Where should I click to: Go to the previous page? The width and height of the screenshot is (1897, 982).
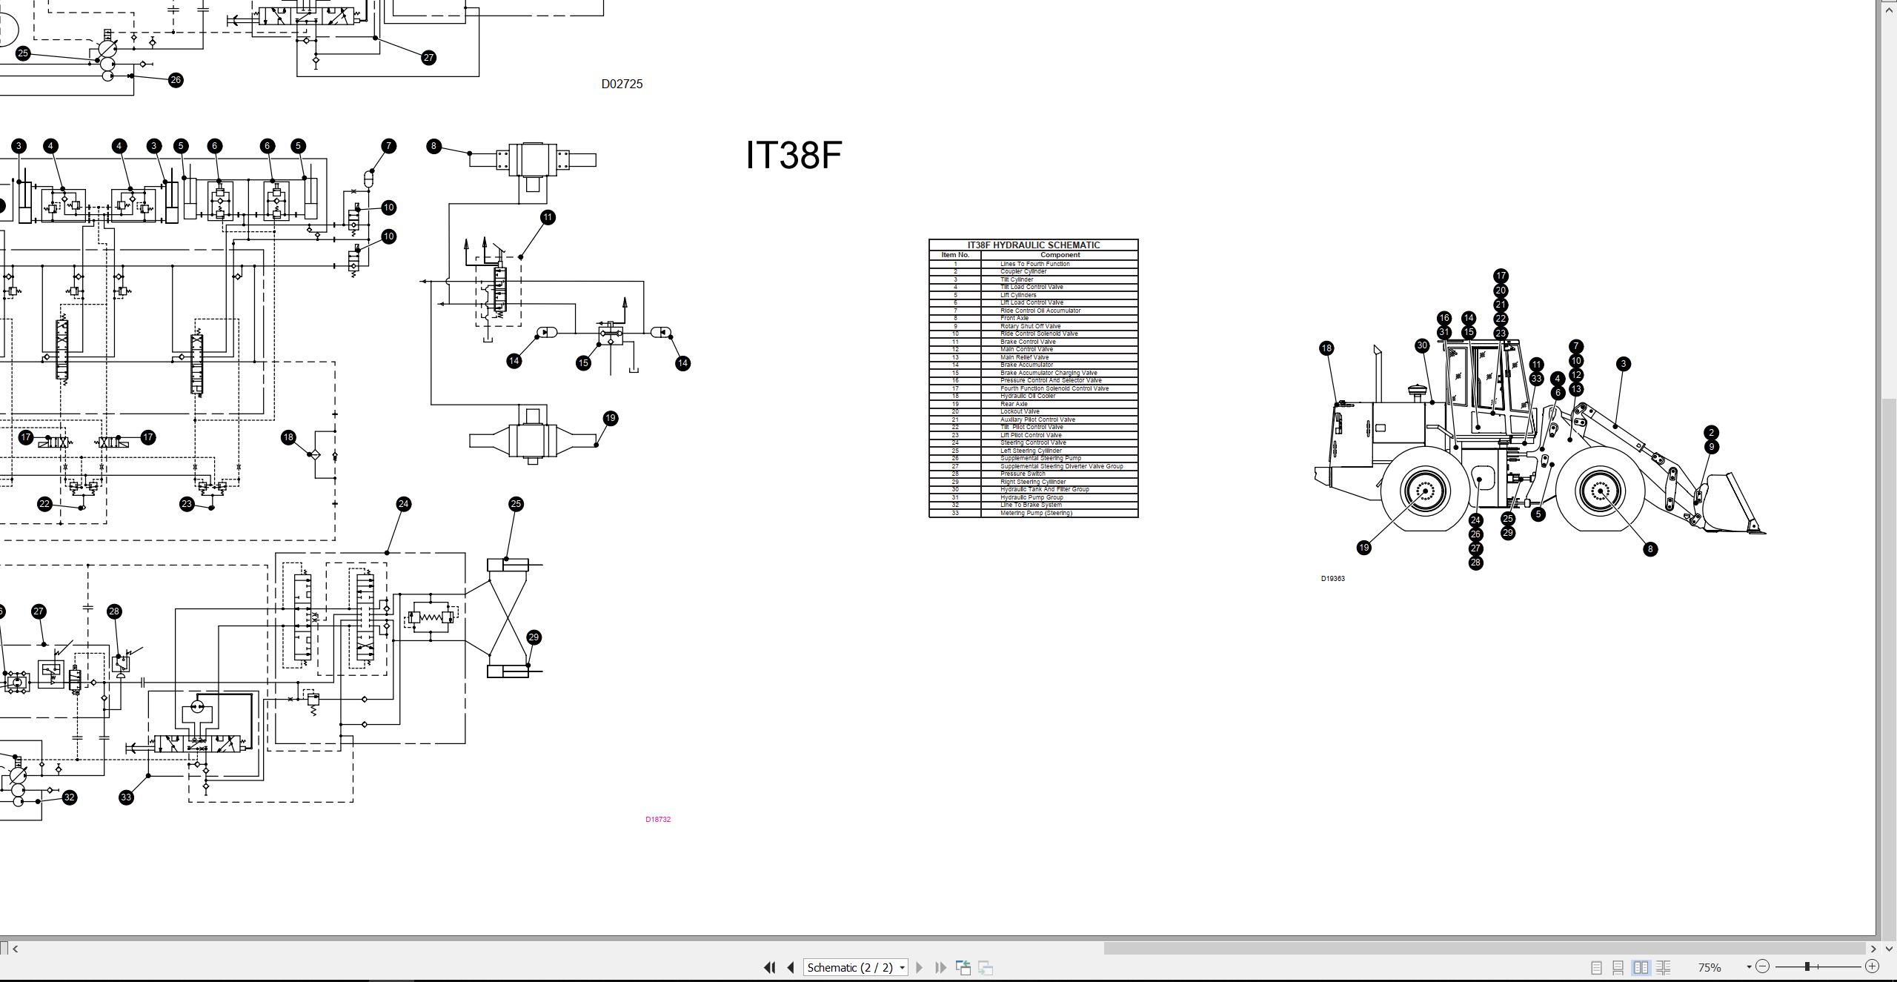pos(791,967)
